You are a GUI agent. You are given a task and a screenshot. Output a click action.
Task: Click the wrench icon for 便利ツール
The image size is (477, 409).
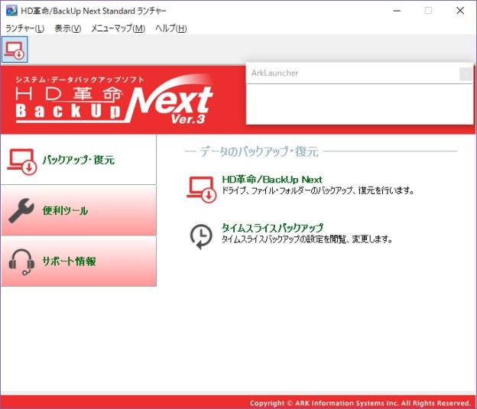21,210
